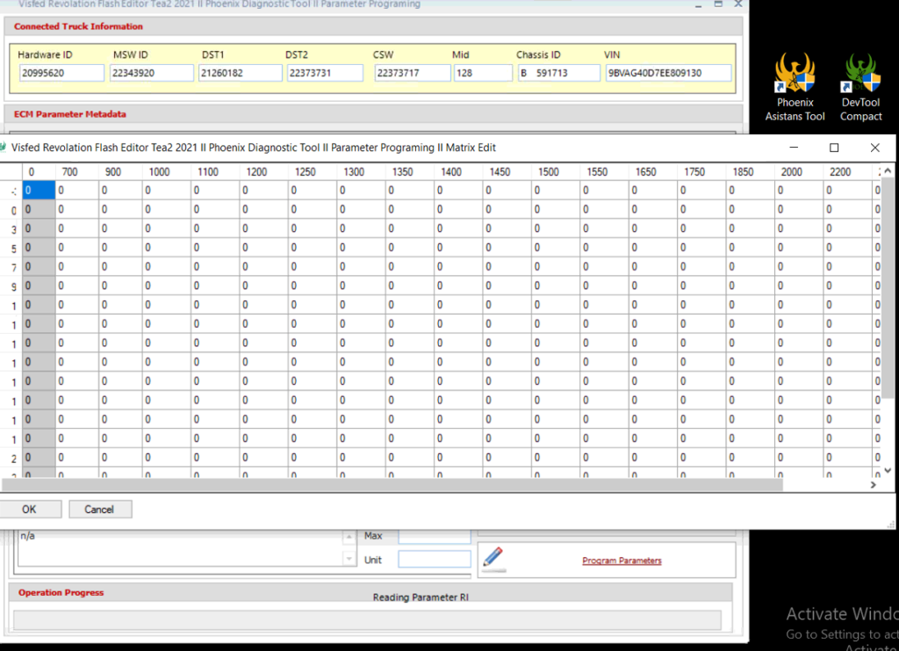
Task: Click the Max value input field
Action: [435, 536]
